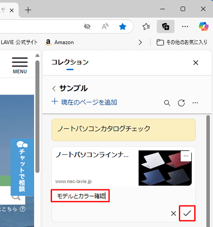Select the コレクション tab

[x=70, y=62]
